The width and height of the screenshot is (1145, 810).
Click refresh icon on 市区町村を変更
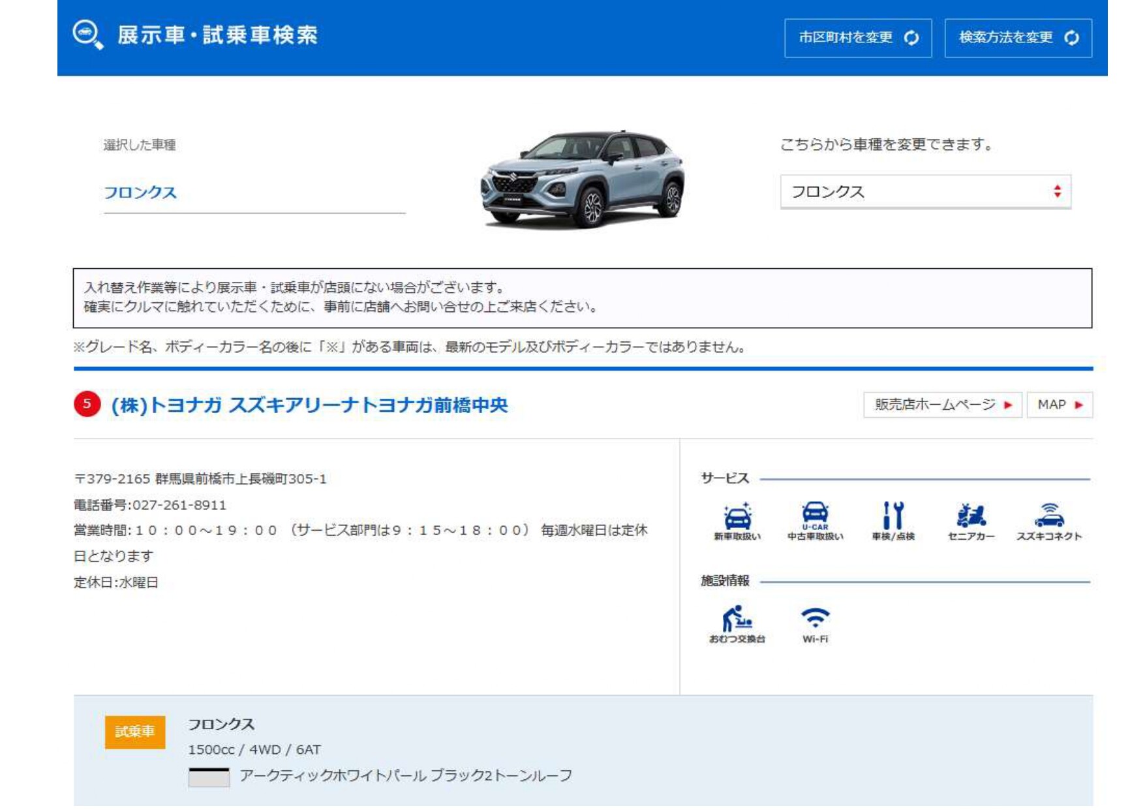pos(911,38)
